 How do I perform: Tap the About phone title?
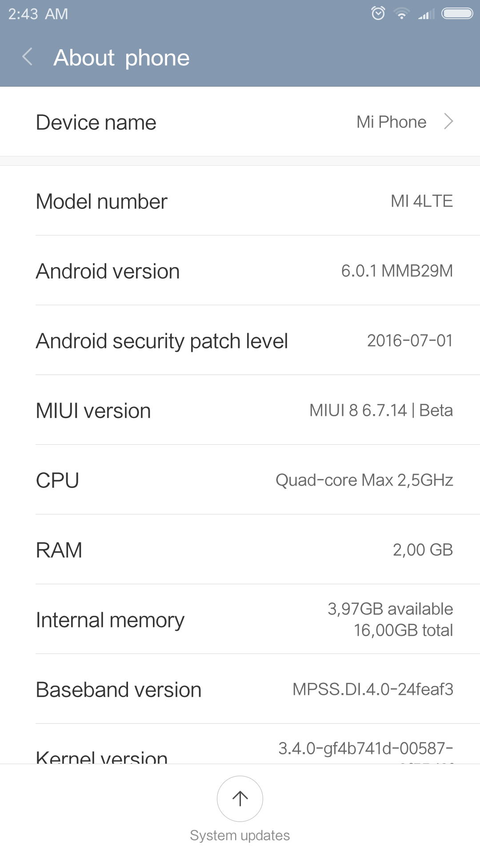[121, 58]
